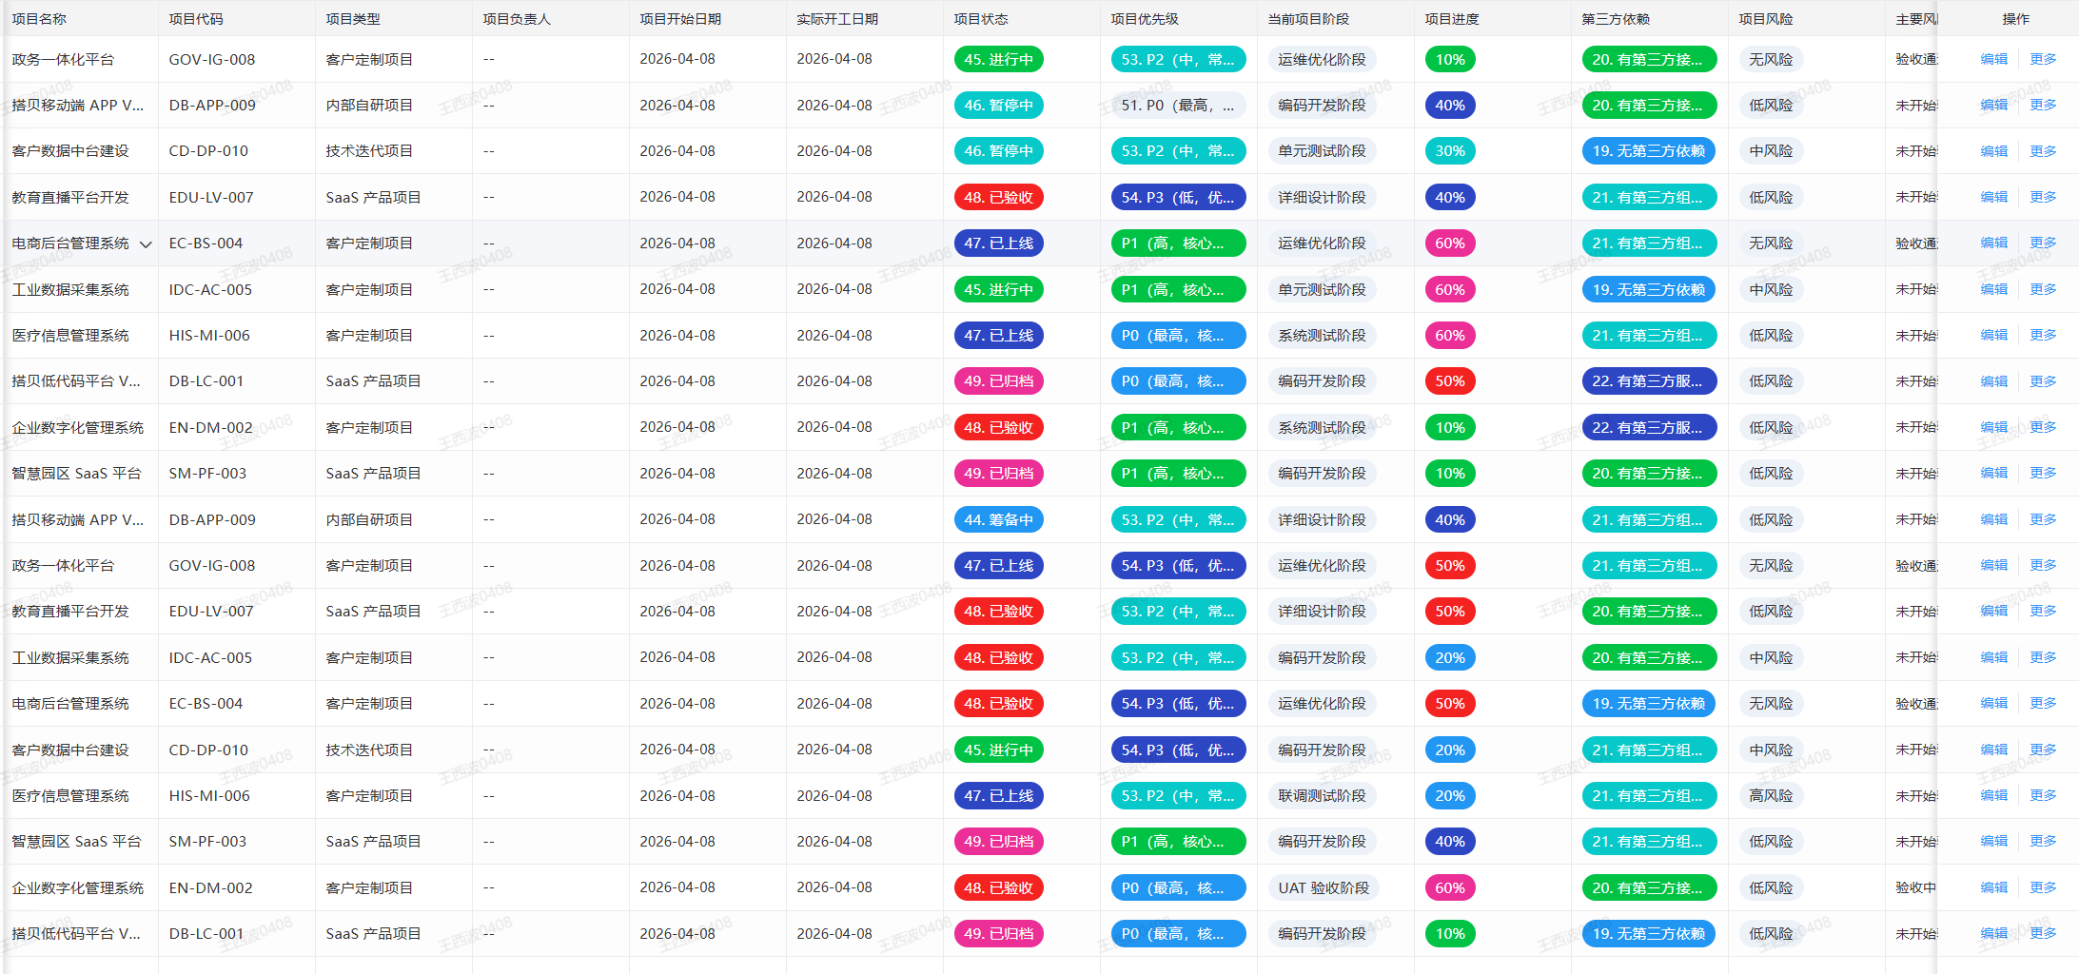Click the 44. 筹备中 status tag
The image size is (2079, 974).
click(x=998, y=519)
